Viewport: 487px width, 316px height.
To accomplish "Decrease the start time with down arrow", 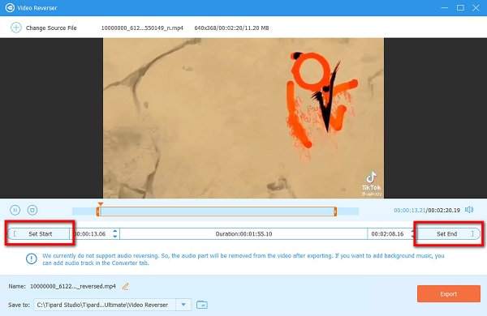I will (x=115, y=237).
